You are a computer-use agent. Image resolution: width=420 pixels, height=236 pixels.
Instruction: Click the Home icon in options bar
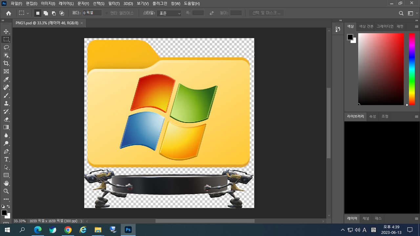point(9,13)
